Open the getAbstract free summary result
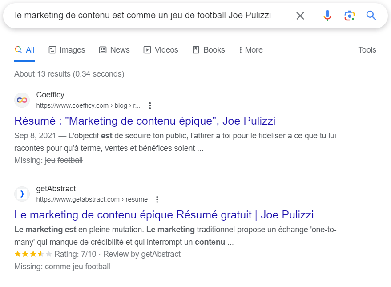 [164, 214]
